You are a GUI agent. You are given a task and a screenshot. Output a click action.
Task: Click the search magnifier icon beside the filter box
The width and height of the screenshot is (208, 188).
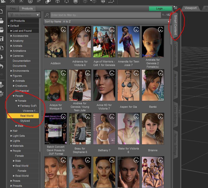pos(47,15)
